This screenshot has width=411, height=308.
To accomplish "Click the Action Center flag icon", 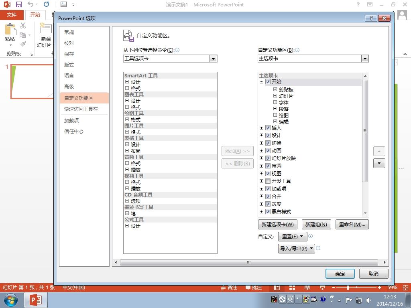I will (349, 300).
